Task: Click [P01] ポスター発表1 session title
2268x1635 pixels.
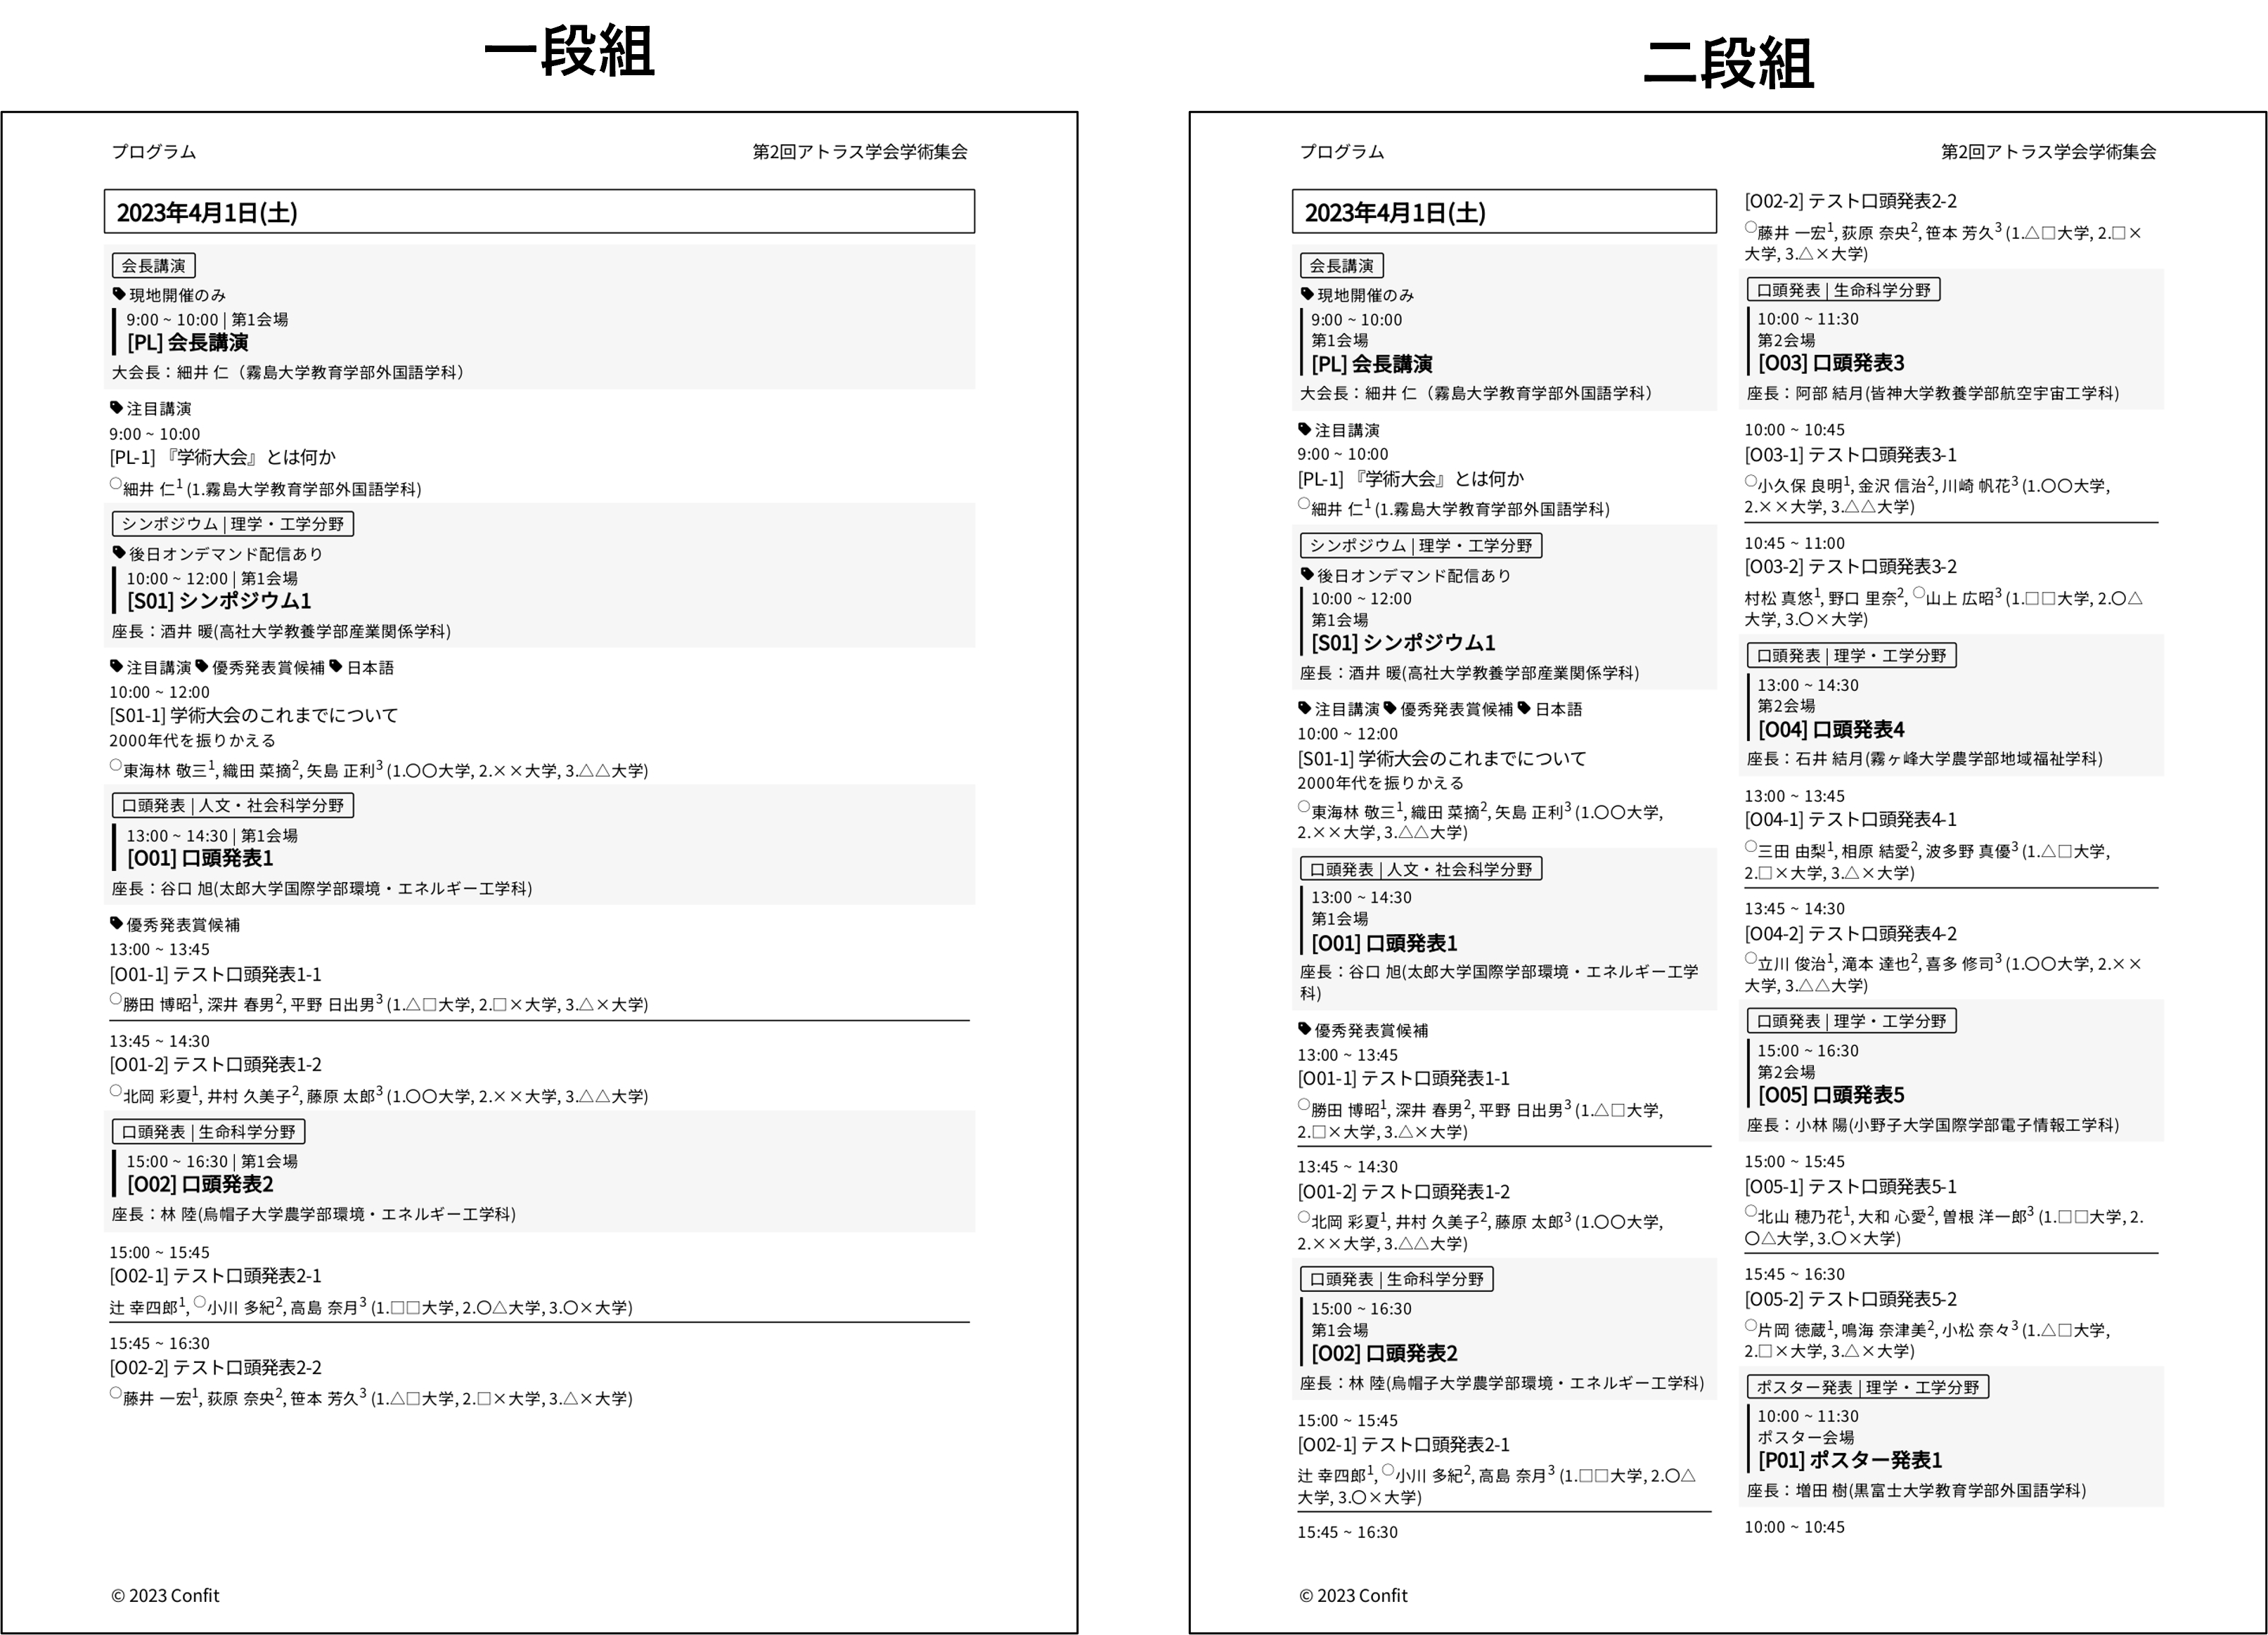Action: [1850, 1460]
